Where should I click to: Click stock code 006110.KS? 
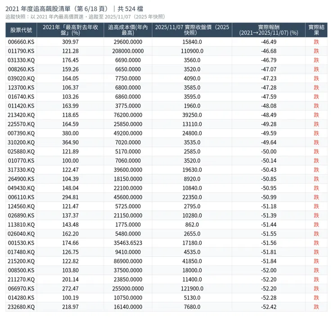[x=21, y=197]
